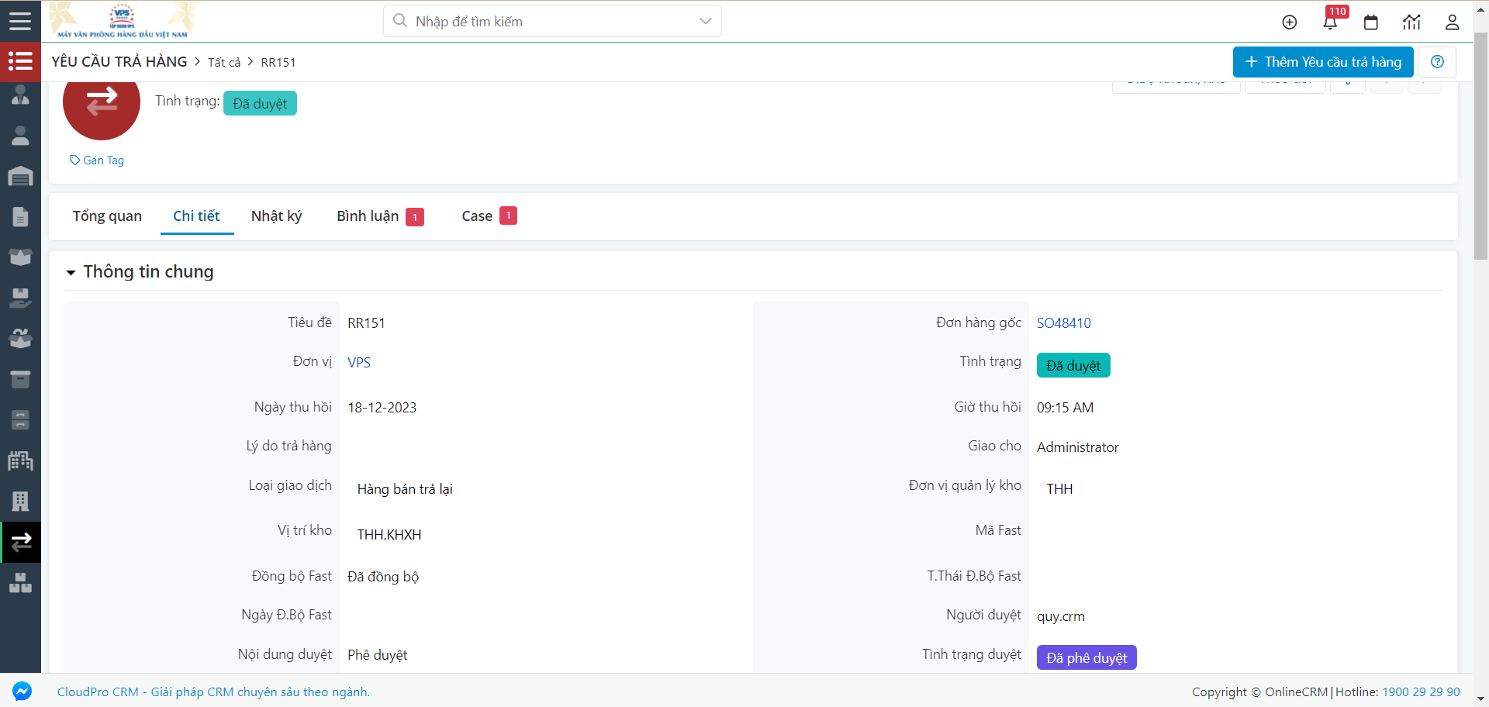1489x707 pixels.
Task: Click the time value 09:15 AM
Action: tap(1065, 408)
